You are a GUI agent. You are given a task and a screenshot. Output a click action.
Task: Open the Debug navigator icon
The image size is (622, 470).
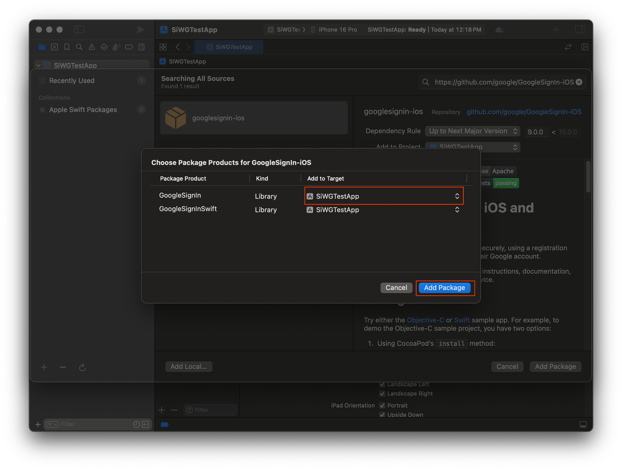point(116,47)
